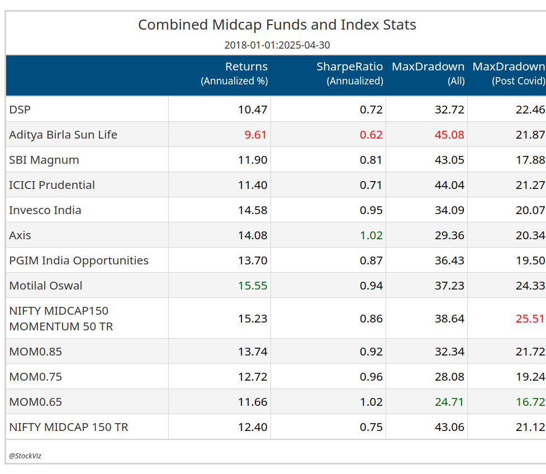This screenshot has width=546, height=474.
Task: Click ICICI Prudential max drawdown 44.04
Action: [x=449, y=185]
